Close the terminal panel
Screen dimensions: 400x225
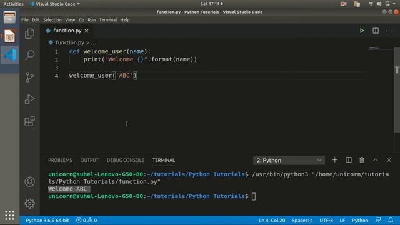click(389, 160)
